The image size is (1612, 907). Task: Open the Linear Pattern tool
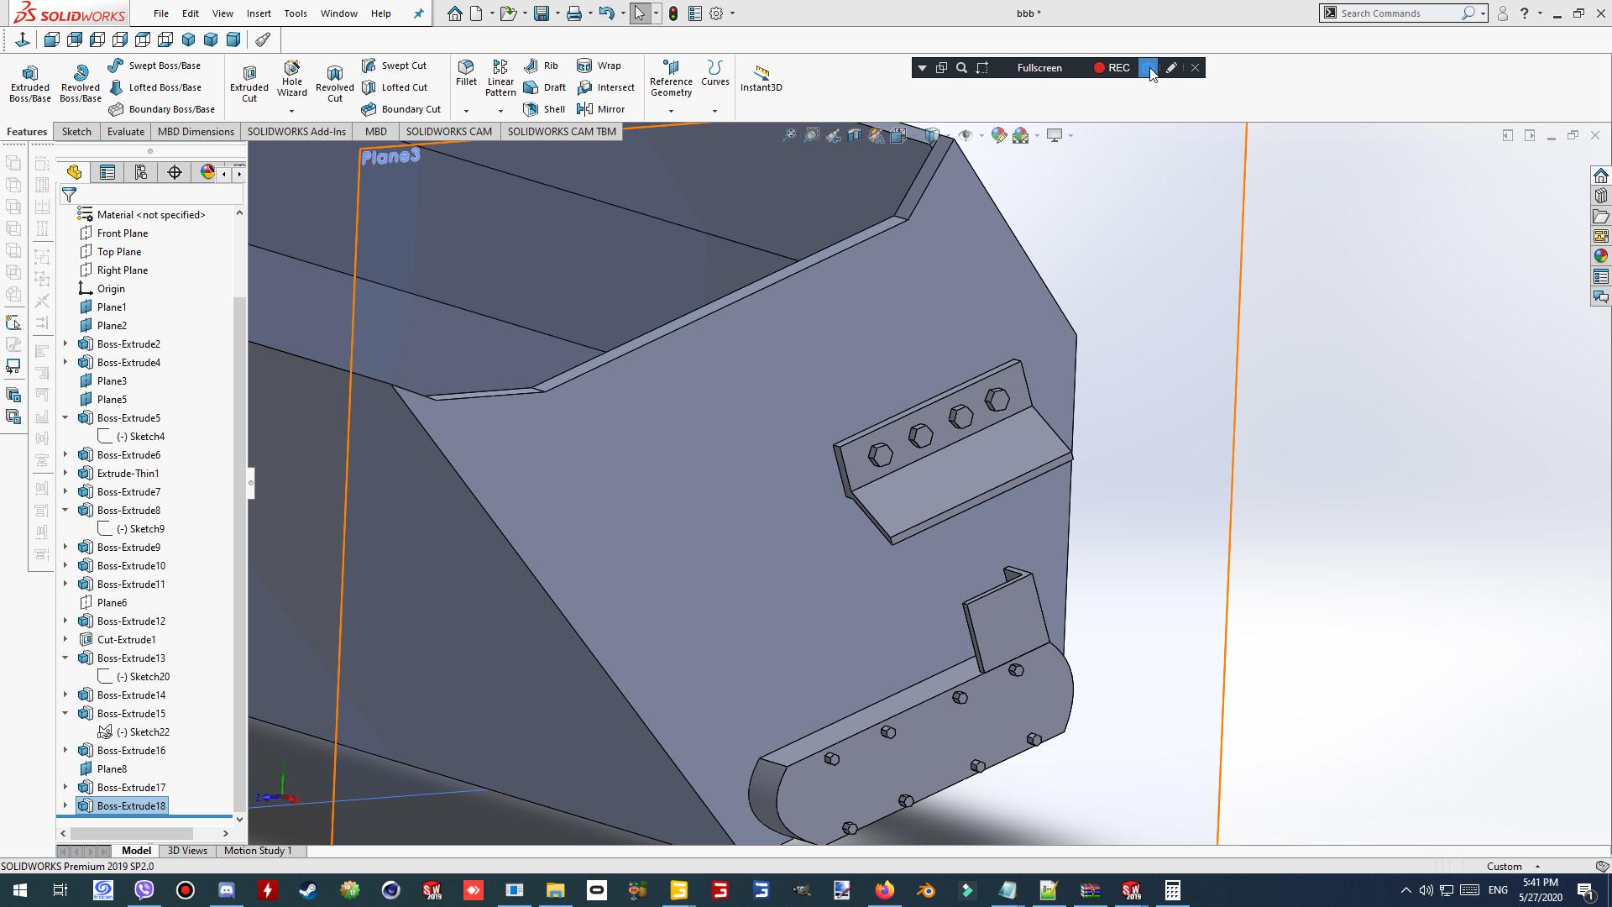point(500,78)
